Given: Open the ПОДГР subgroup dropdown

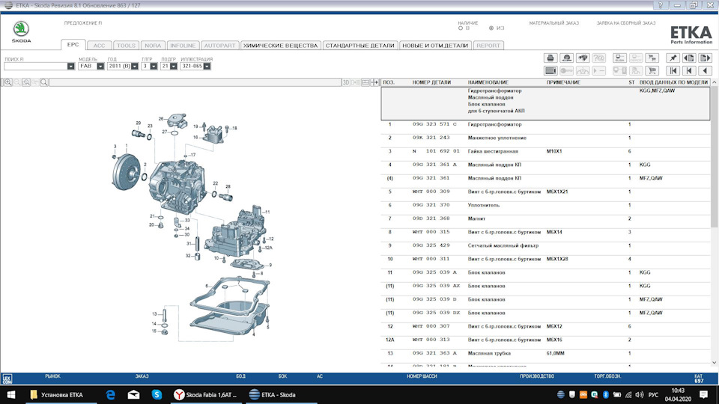Looking at the screenshot, I should (x=173, y=67).
